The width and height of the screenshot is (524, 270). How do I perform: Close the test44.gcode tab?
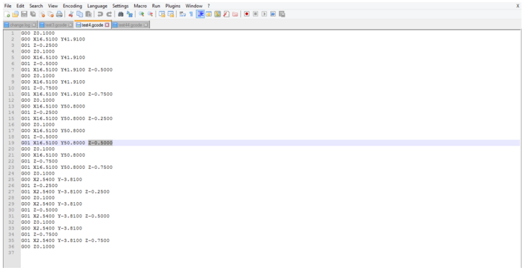coord(146,25)
